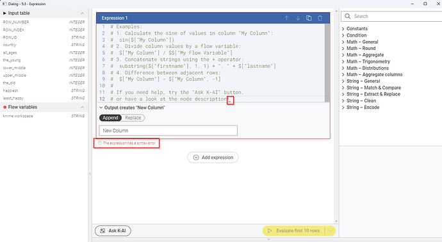Move Expression 1 down with arrow icon

pyautogui.click(x=298, y=18)
